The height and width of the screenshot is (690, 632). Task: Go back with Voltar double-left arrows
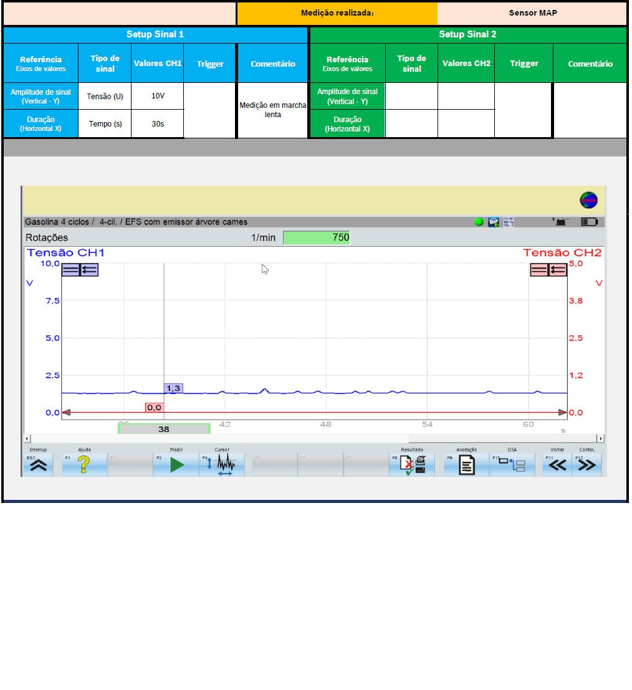click(x=558, y=465)
